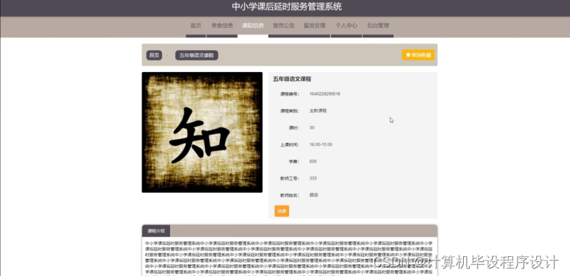570x276 pixels.
Task: Open the 个人中心 menu item
Action: click(346, 25)
